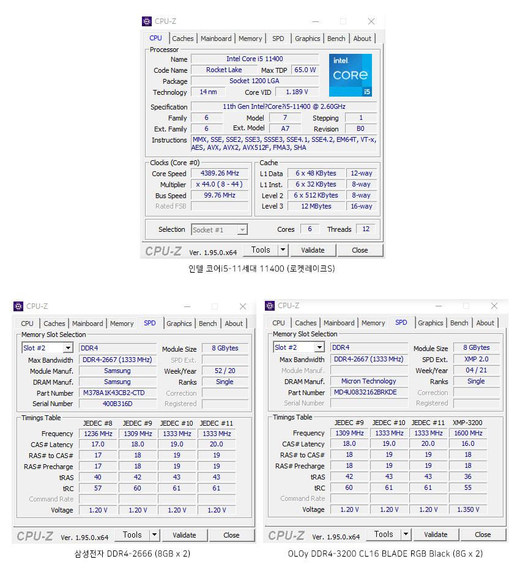Click Multiplier value x 44.0 (8 - 44)
The image size is (520, 581).
click(220, 184)
